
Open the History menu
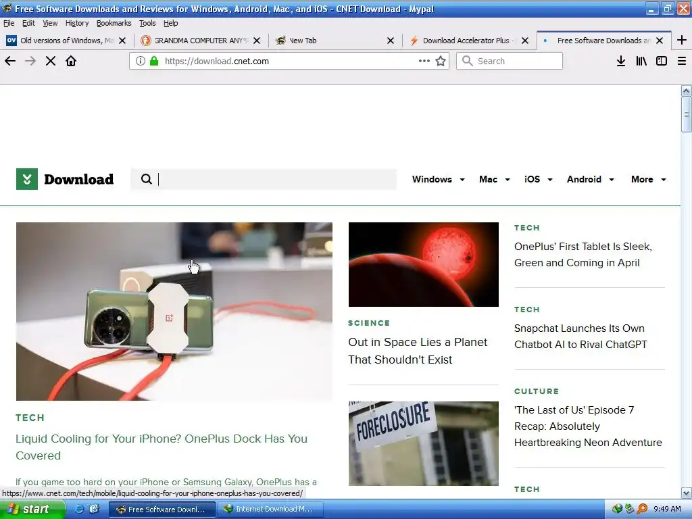pos(77,23)
